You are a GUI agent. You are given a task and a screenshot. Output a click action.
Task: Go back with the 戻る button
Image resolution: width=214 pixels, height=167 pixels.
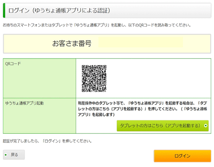click(14, 155)
